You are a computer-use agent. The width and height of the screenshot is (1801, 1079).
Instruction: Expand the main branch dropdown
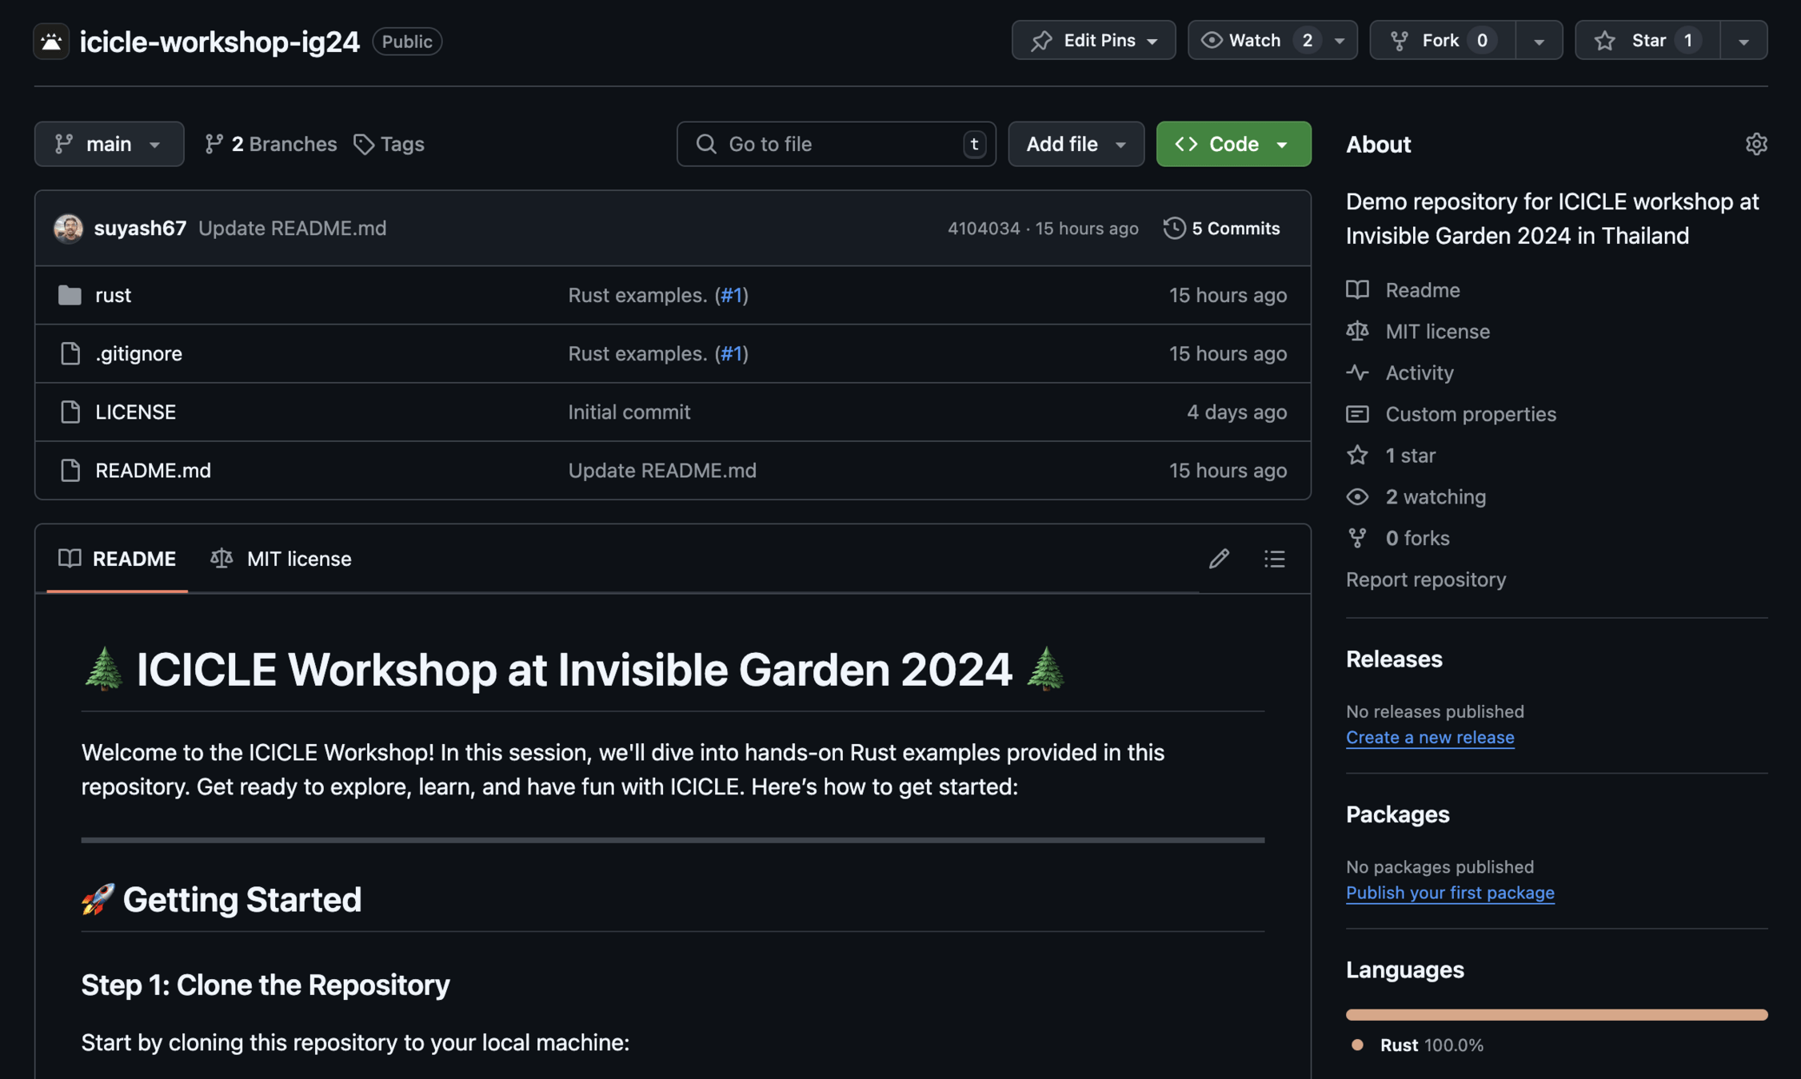click(x=109, y=145)
